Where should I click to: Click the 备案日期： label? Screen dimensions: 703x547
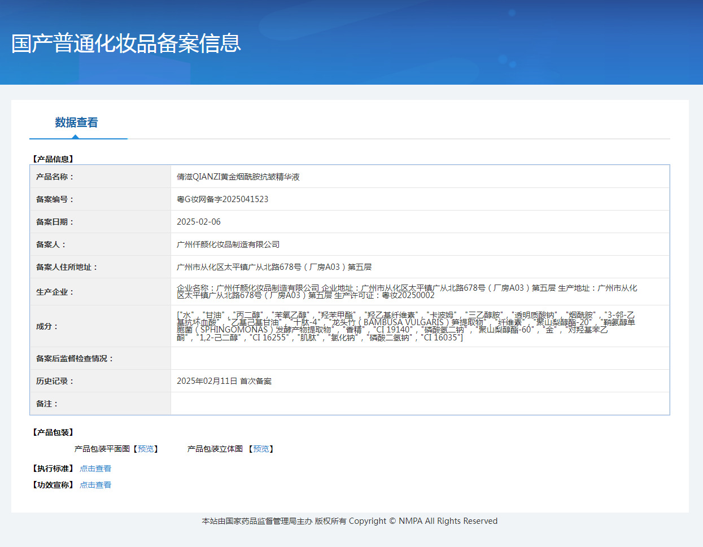point(55,222)
